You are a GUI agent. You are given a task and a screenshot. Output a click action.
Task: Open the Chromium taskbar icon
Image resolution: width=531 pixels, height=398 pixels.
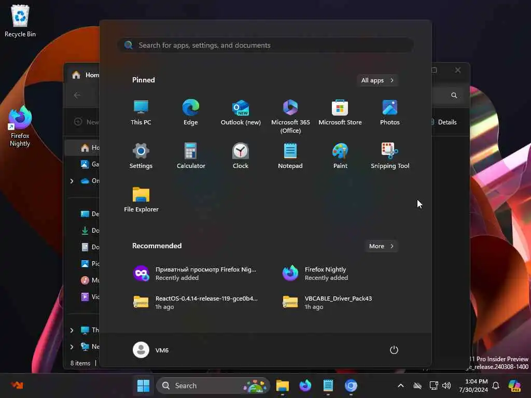[351, 386]
